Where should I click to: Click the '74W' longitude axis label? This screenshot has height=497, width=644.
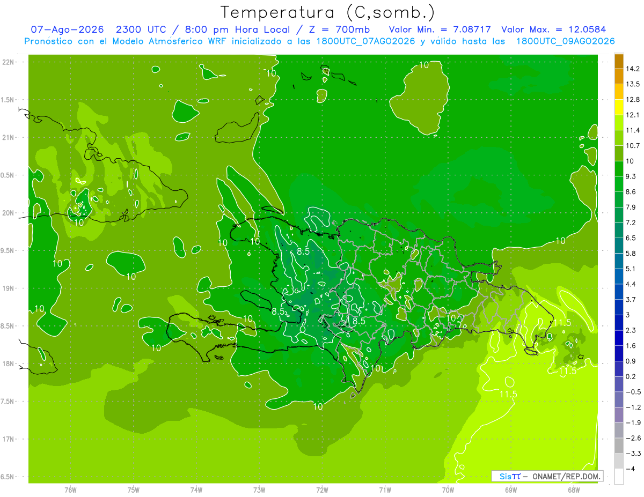click(196, 490)
